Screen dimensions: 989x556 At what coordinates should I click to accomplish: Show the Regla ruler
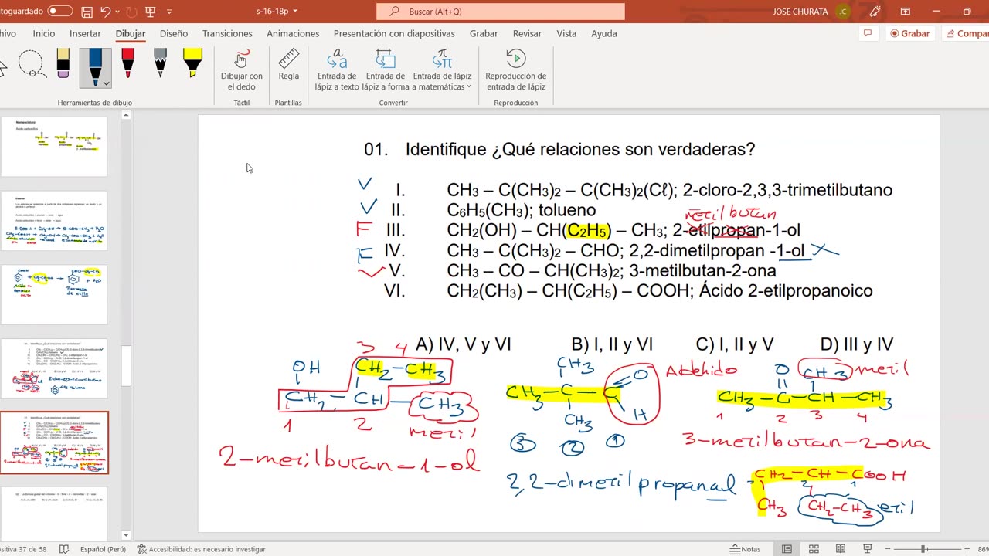pyautogui.click(x=289, y=66)
